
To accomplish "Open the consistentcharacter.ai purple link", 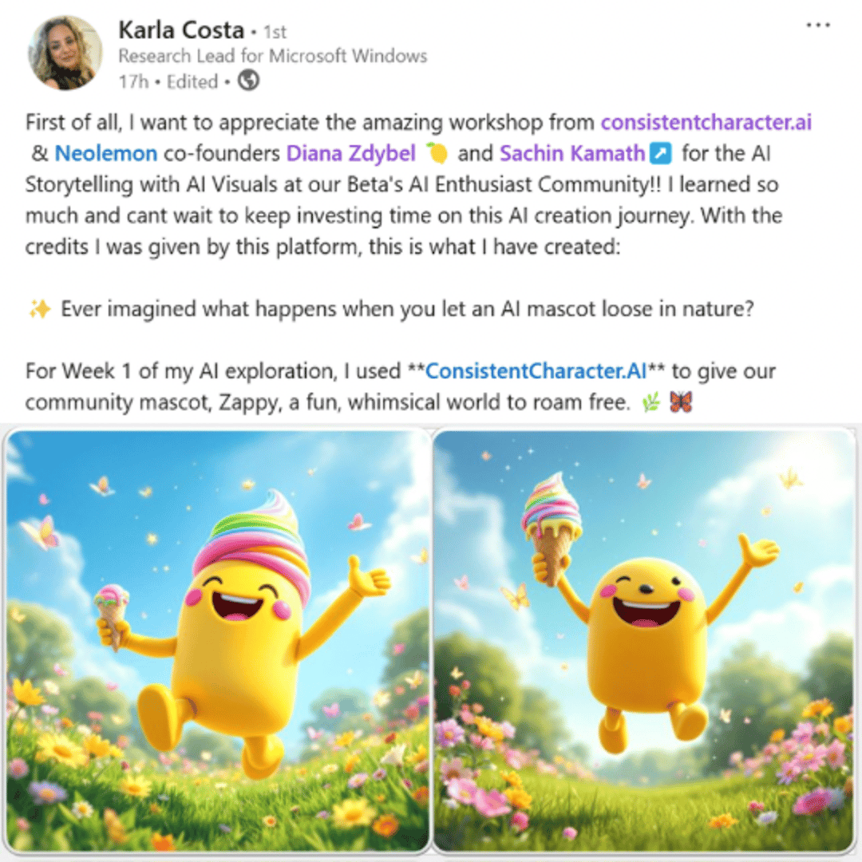I will click(x=706, y=122).
